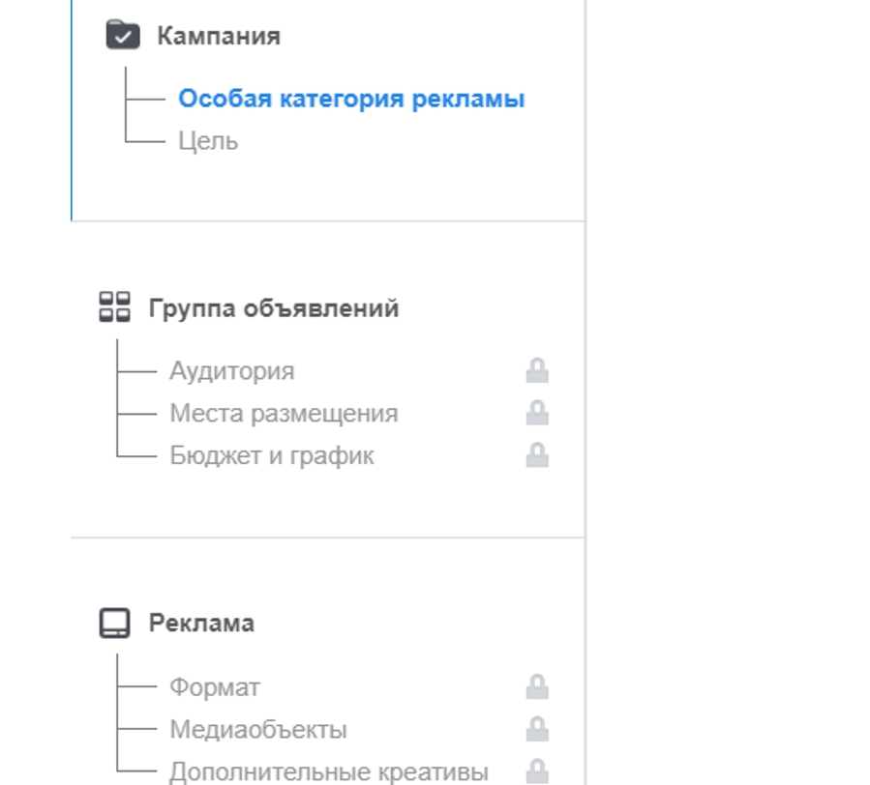The width and height of the screenshot is (870, 785).
Task: Click the lock icon beside Формат
Action: [537, 687]
